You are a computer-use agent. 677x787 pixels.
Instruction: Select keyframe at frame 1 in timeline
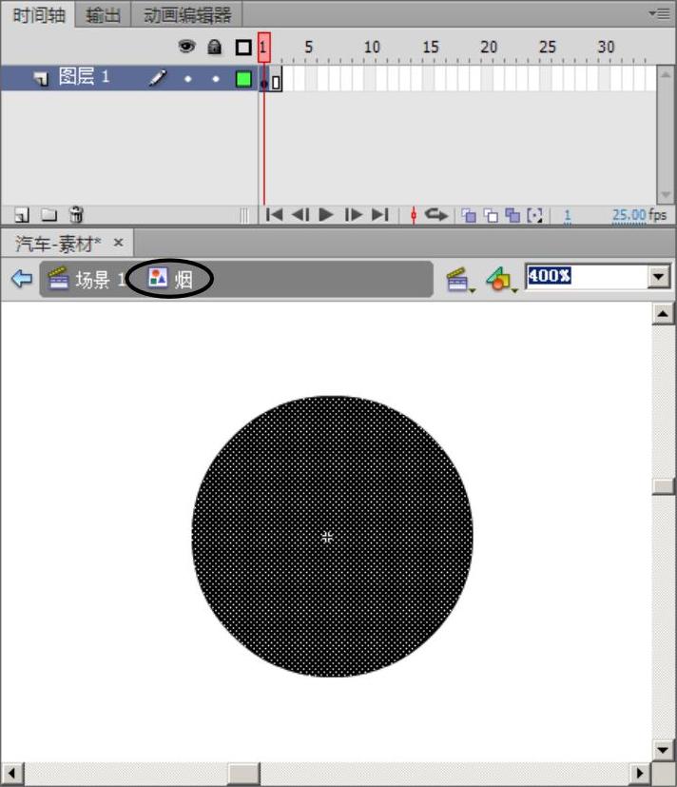pyautogui.click(x=264, y=79)
